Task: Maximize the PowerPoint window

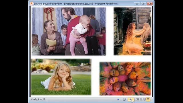Action: [143, 4]
